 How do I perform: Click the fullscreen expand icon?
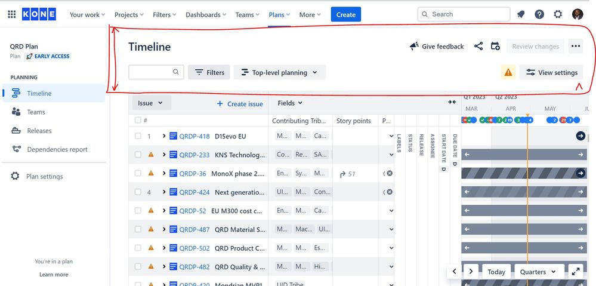[576, 272]
